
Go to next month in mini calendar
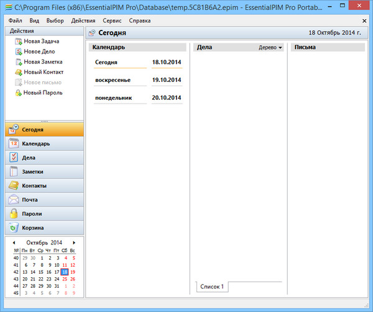point(74,243)
